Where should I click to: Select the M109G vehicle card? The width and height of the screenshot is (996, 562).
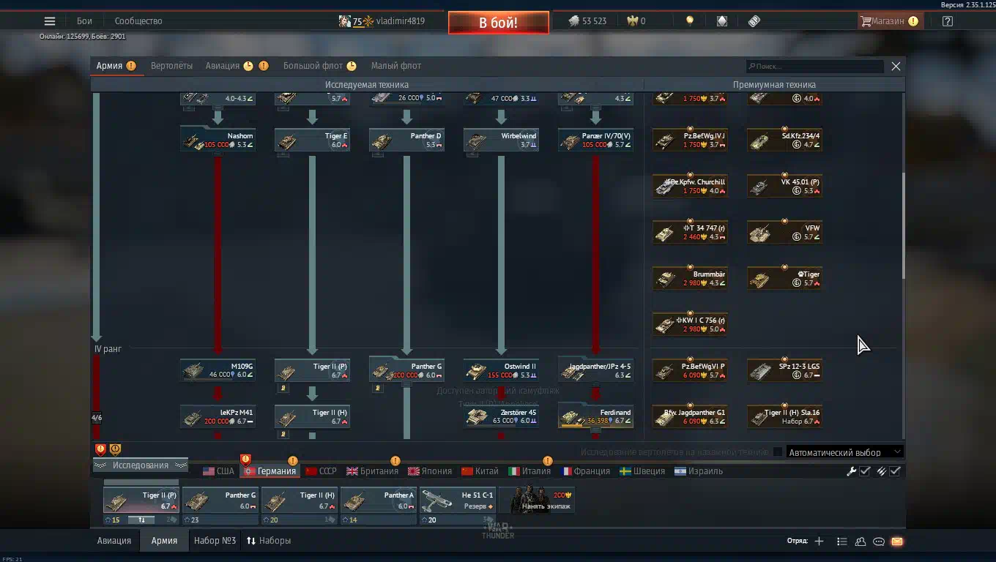[218, 370]
